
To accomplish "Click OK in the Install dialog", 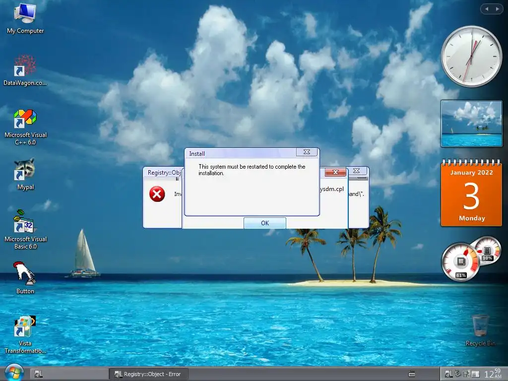I will click(x=265, y=223).
